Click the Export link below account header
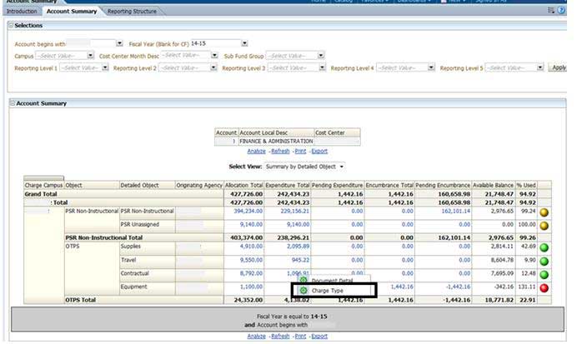This screenshot has height=344, width=577. 319,151
